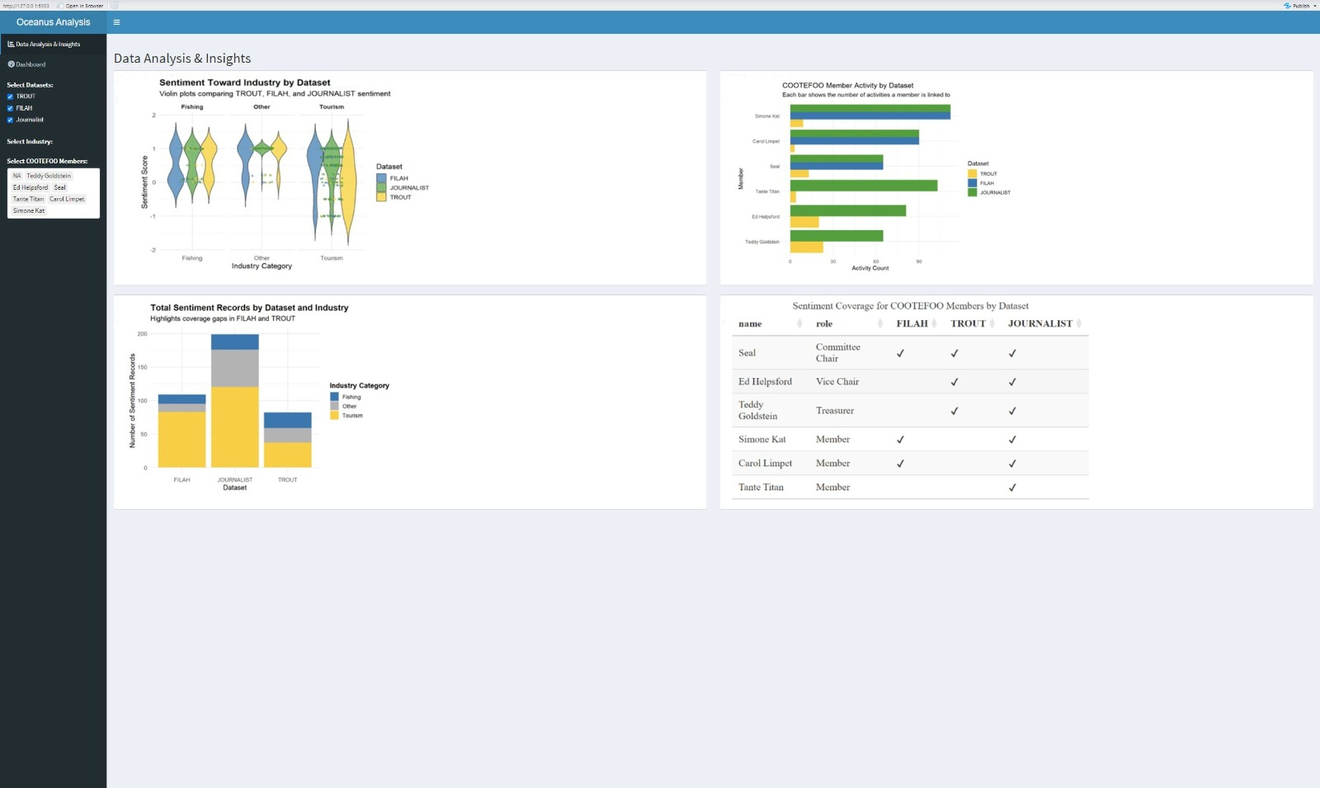Click the refresh icon next to Open in Browser
1320x788 pixels.
115,6
